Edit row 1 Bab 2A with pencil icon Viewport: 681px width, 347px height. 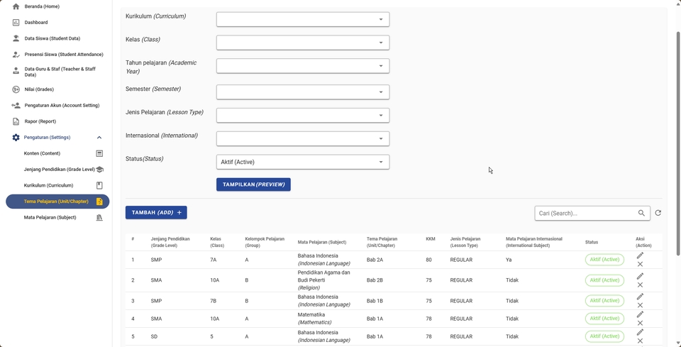[x=640, y=255]
